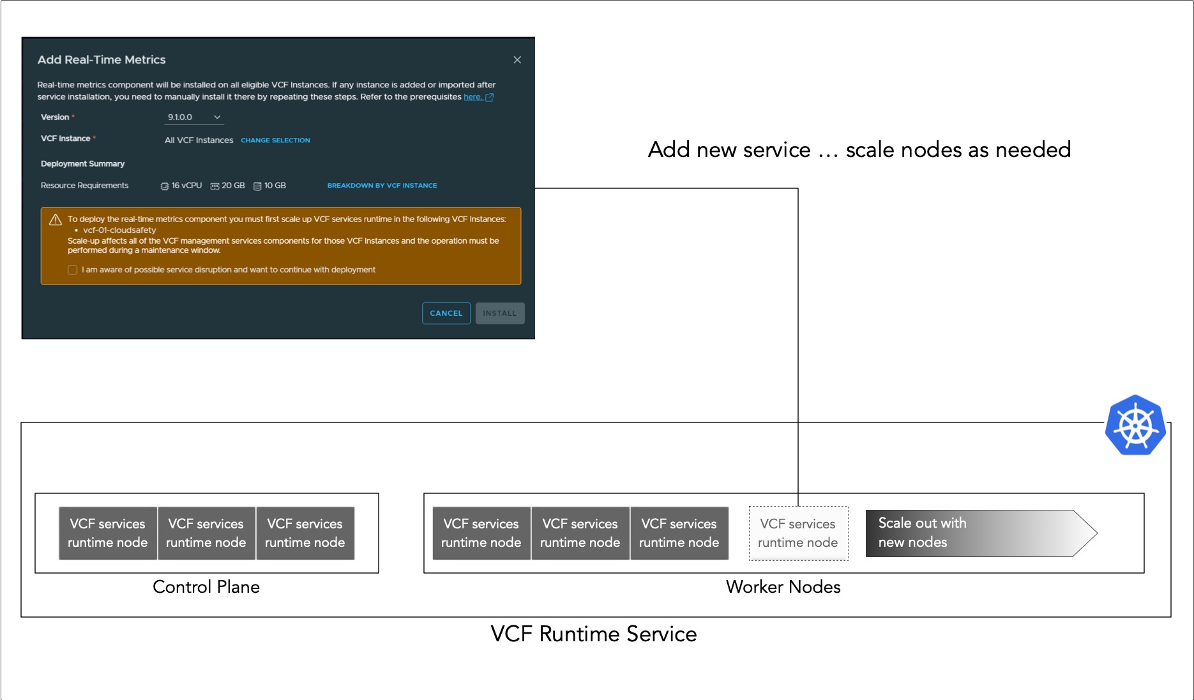Open the Version 9.1.0.0 dropdown

tap(194, 117)
